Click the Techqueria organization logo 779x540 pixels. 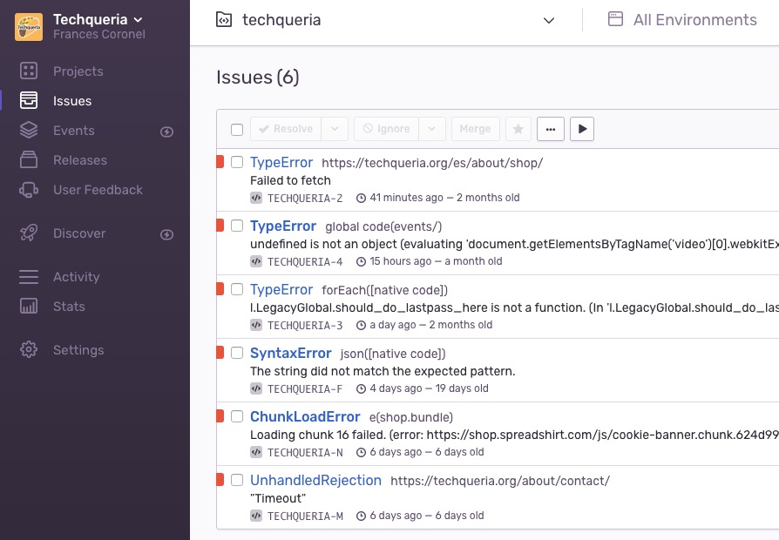point(29,27)
